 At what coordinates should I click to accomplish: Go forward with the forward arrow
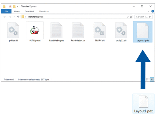click(x=10, y=17)
